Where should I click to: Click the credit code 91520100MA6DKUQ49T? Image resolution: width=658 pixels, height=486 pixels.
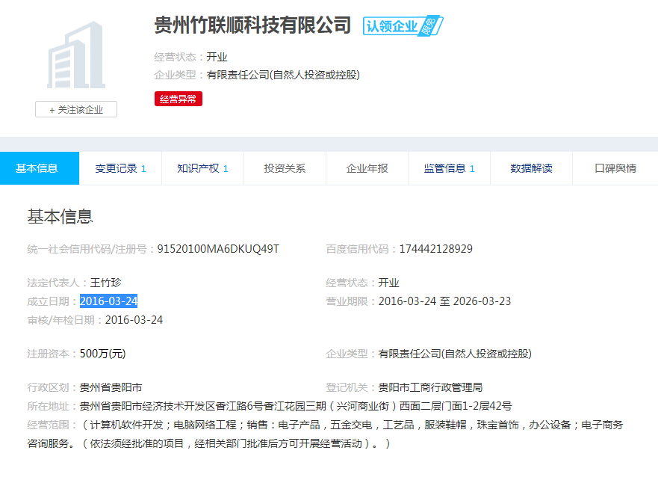218,249
